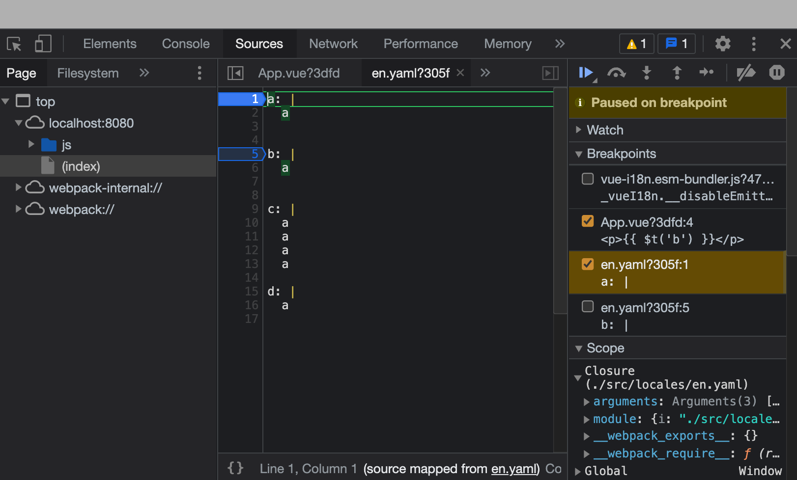The image size is (797, 480).
Task: Switch to the App.vue?3dfd tab
Action: (x=299, y=73)
